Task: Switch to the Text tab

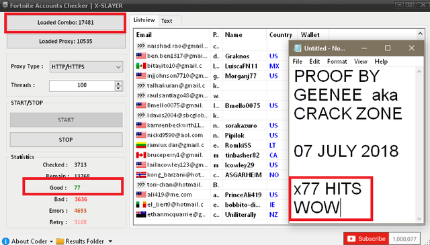Action: coord(167,21)
